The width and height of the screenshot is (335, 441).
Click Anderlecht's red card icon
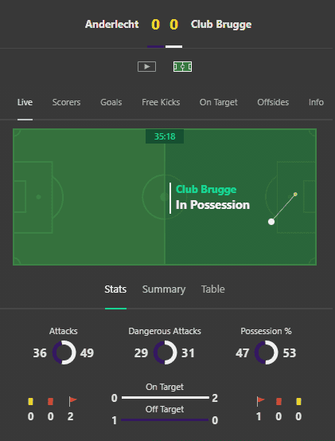[x=50, y=401]
